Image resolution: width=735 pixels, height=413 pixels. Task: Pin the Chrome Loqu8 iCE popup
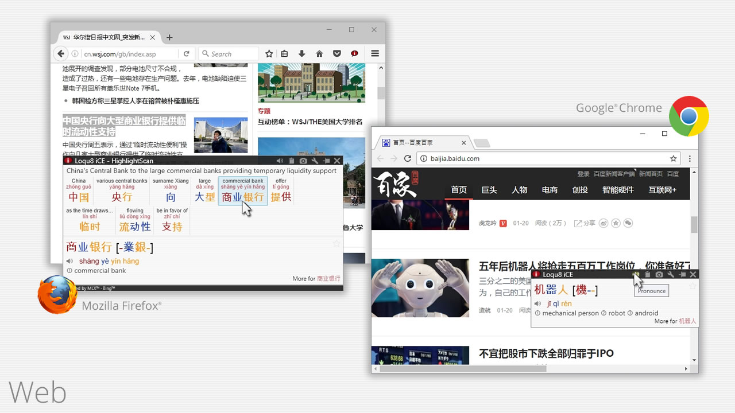682,275
